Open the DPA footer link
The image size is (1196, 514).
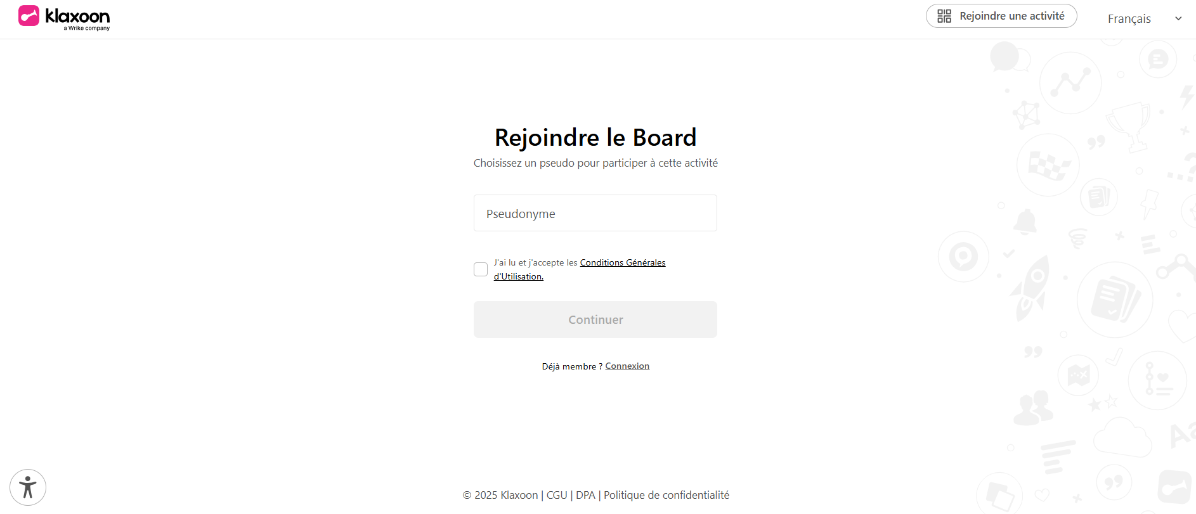[x=585, y=495]
